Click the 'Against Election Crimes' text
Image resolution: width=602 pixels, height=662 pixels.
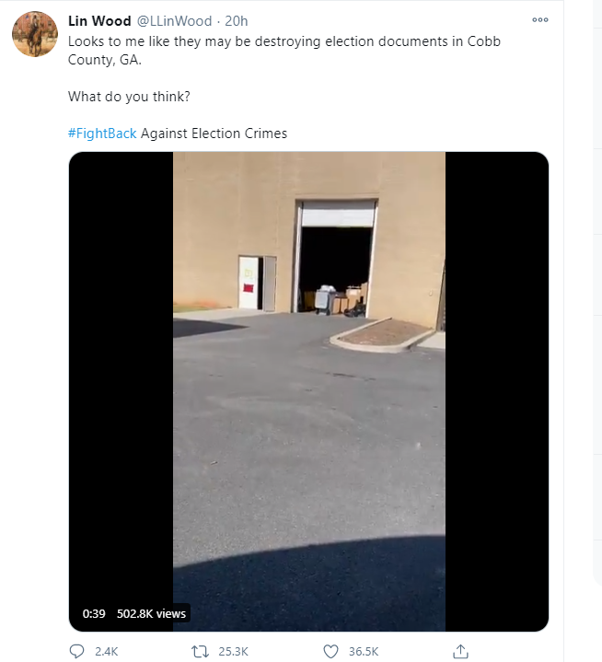[214, 134]
